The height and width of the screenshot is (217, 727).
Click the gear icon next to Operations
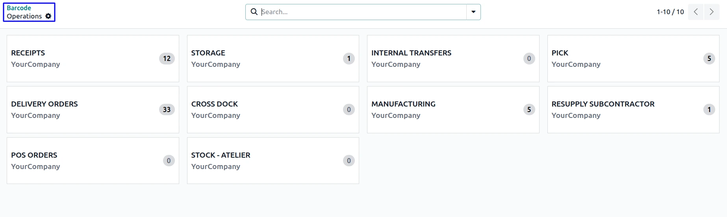[x=48, y=16]
